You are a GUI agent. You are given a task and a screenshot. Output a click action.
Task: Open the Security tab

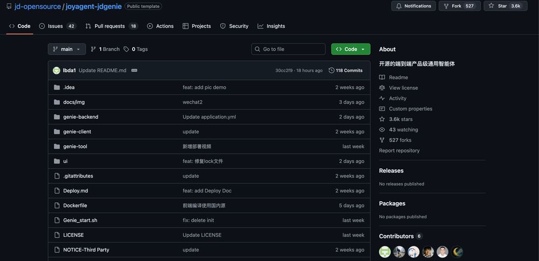click(234, 26)
